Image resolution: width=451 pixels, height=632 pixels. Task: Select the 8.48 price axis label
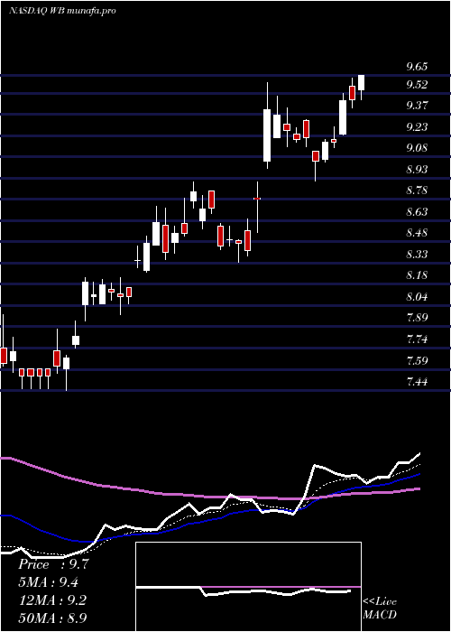tap(417, 233)
